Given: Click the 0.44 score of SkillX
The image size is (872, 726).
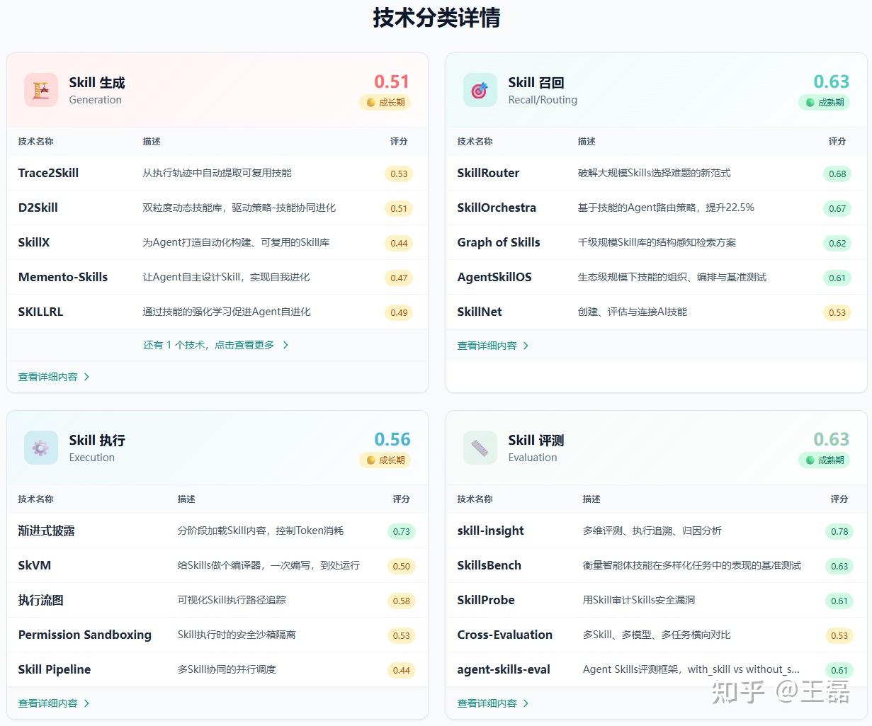Looking at the screenshot, I should point(399,244).
